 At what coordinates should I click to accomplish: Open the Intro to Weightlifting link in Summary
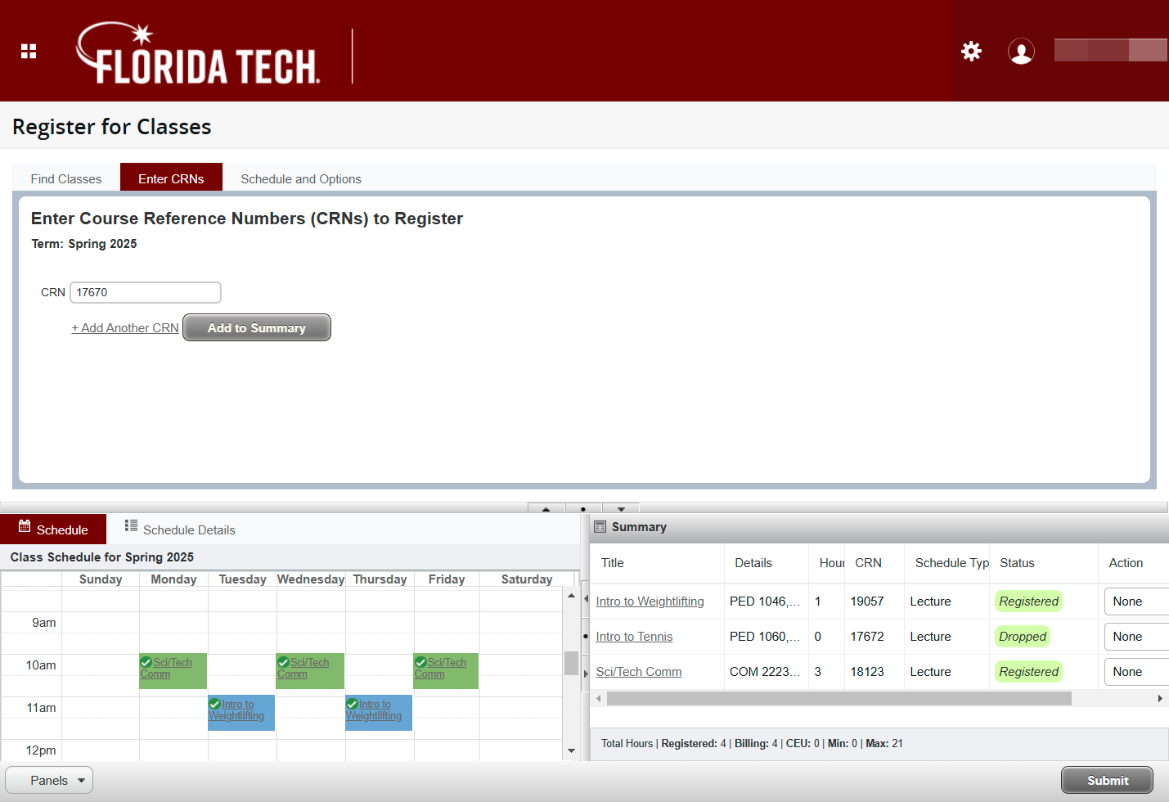[650, 601]
